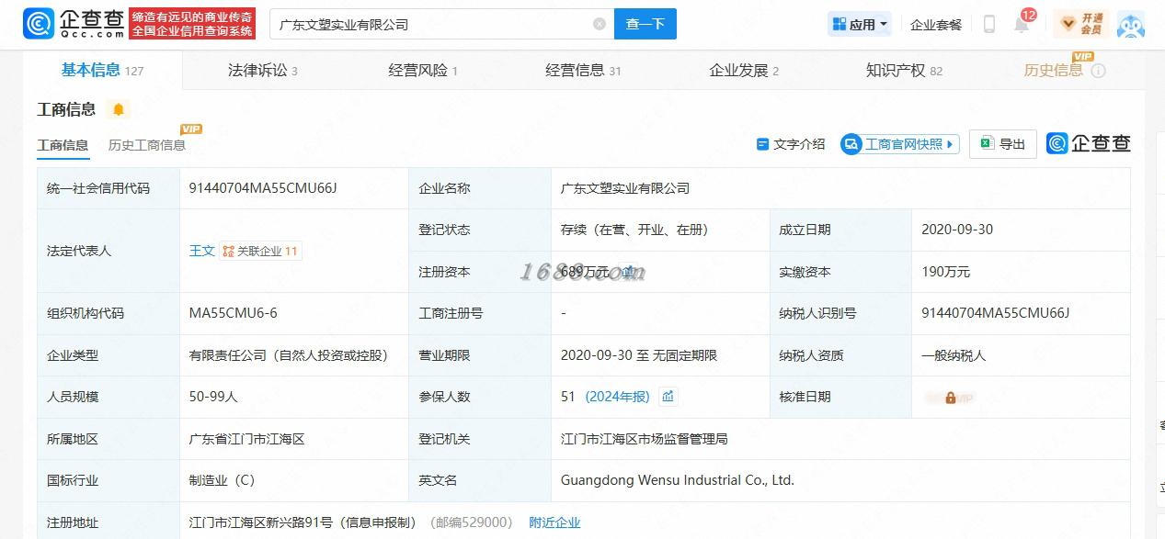Image resolution: width=1165 pixels, height=539 pixels.
Task: Open 工商官网快照 button
Action: pyautogui.click(x=900, y=144)
